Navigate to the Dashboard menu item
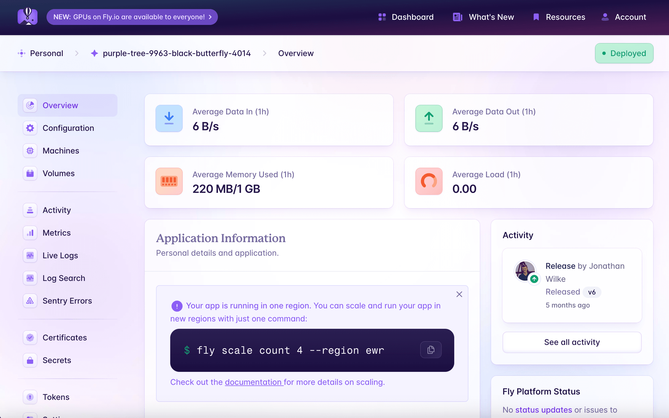Screen dimensions: 669x418 click(412, 17)
